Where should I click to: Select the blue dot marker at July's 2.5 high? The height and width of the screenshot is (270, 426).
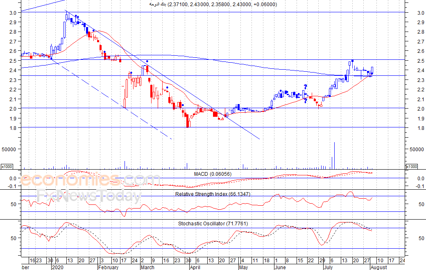[x=352, y=61]
